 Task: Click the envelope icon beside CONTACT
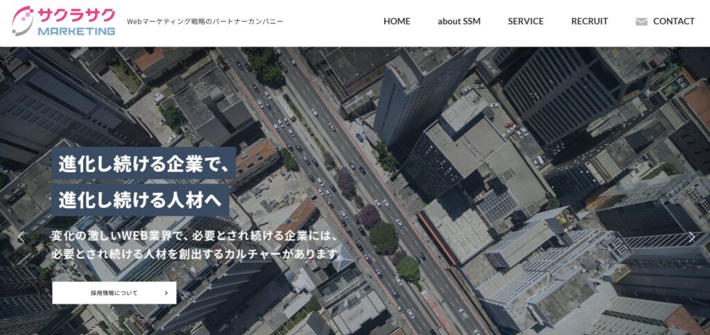tap(641, 22)
